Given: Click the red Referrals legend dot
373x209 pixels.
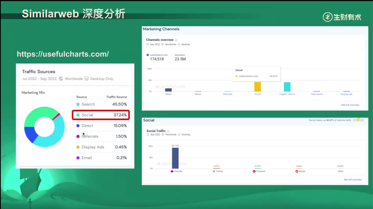Looking at the screenshot, I should pos(78,136).
